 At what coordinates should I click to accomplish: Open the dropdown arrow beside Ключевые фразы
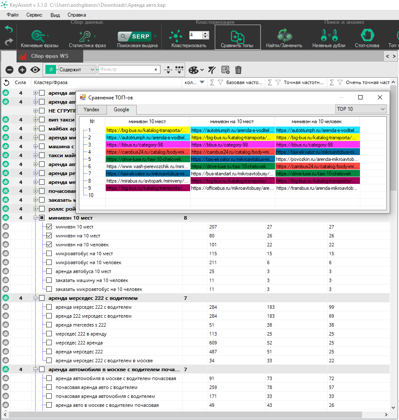pyautogui.click(x=48, y=36)
